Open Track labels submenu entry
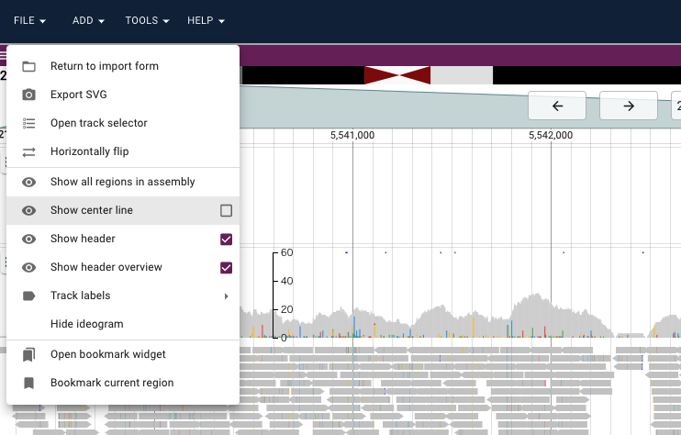 pyautogui.click(x=123, y=296)
